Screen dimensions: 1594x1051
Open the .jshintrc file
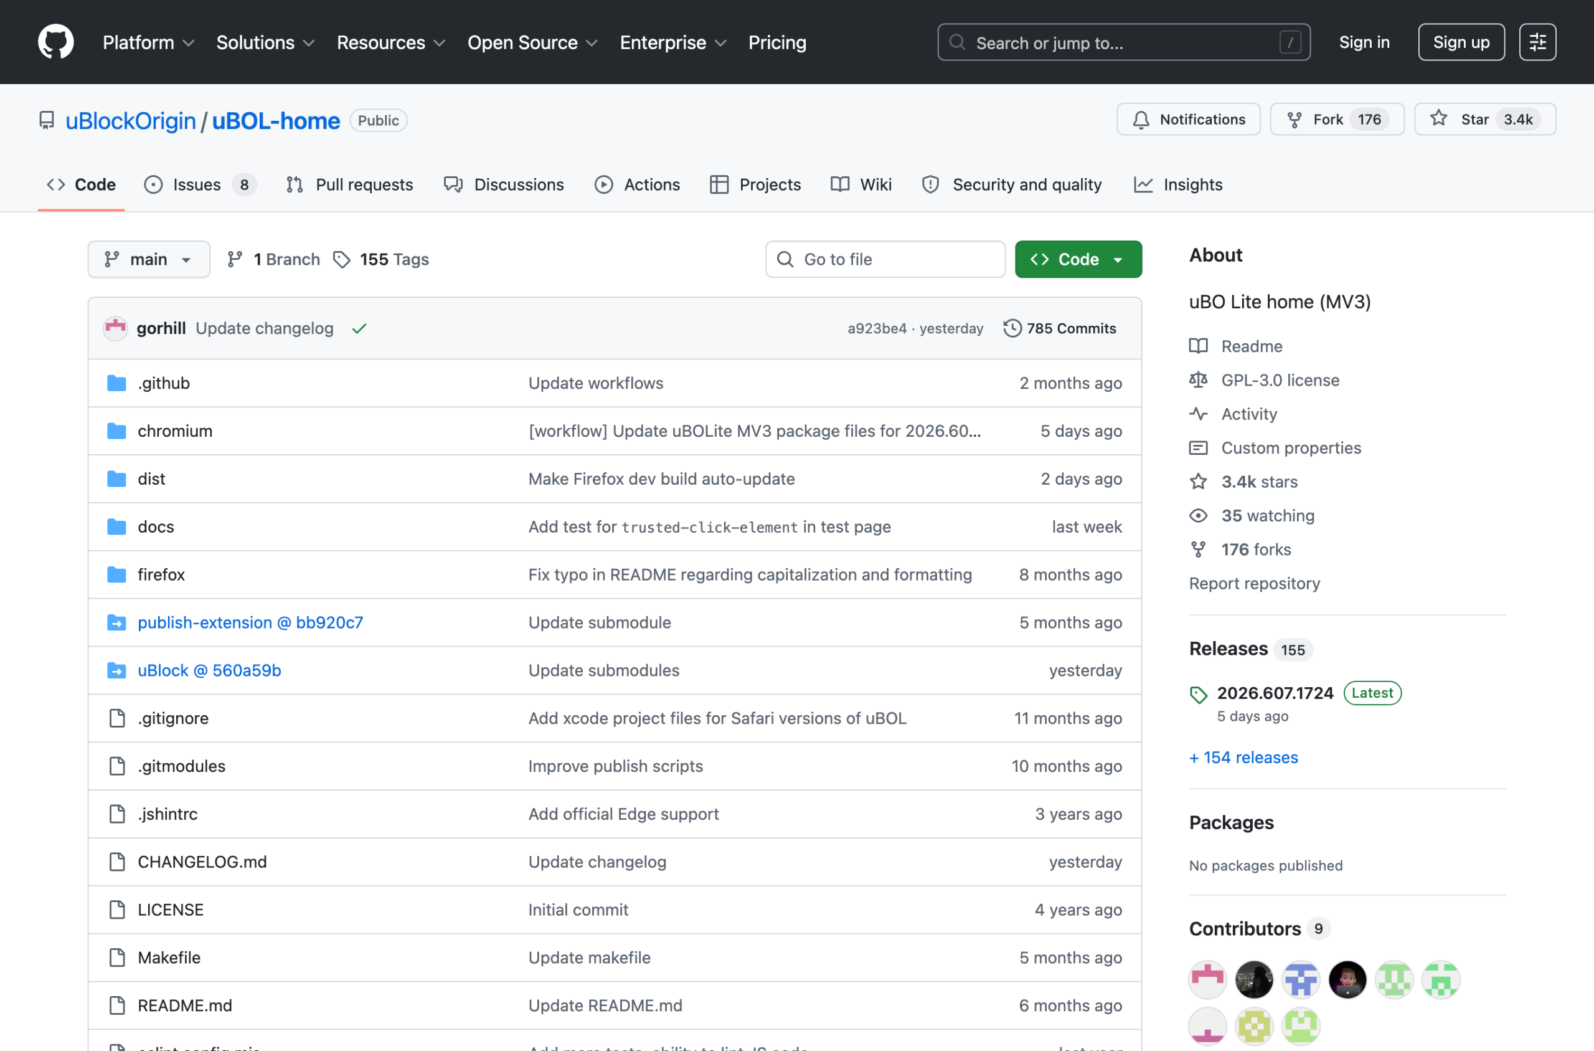167,814
